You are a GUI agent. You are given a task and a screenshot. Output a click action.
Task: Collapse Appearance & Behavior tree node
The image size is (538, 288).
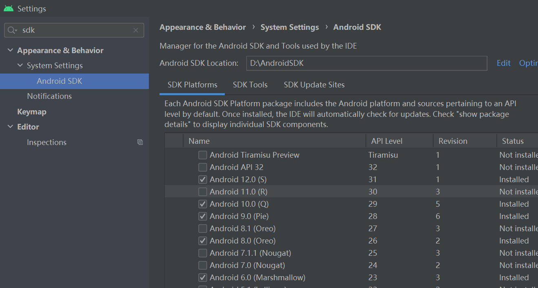[x=10, y=50]
